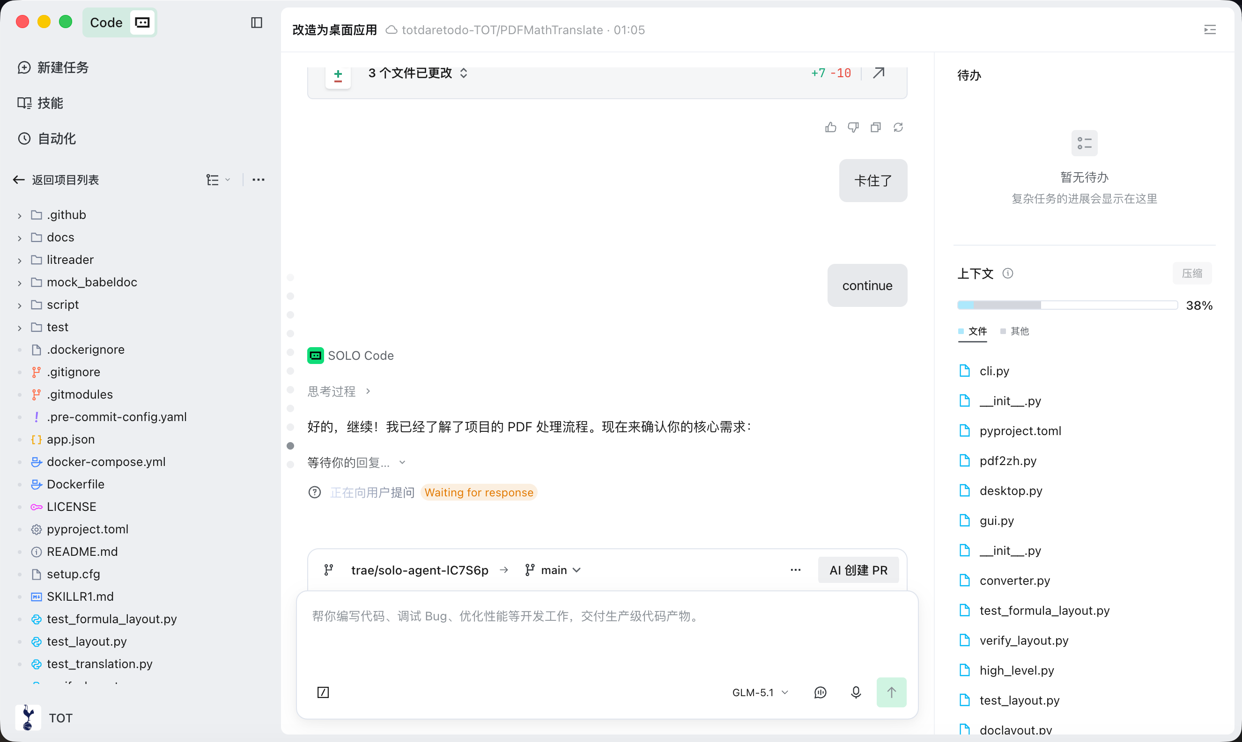The width and height of the screenshot is (1242, 742).
Task: Select 文件 tab in context panel
Action: (x=972, y=331)
